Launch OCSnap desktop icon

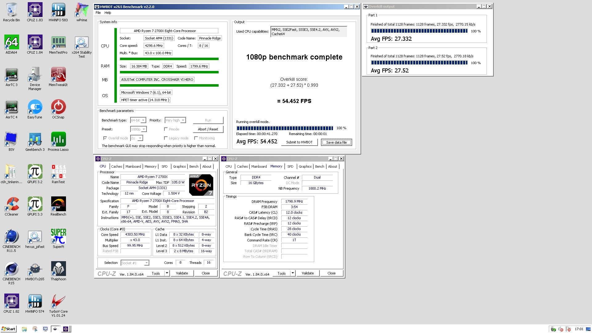pos(58,109)
